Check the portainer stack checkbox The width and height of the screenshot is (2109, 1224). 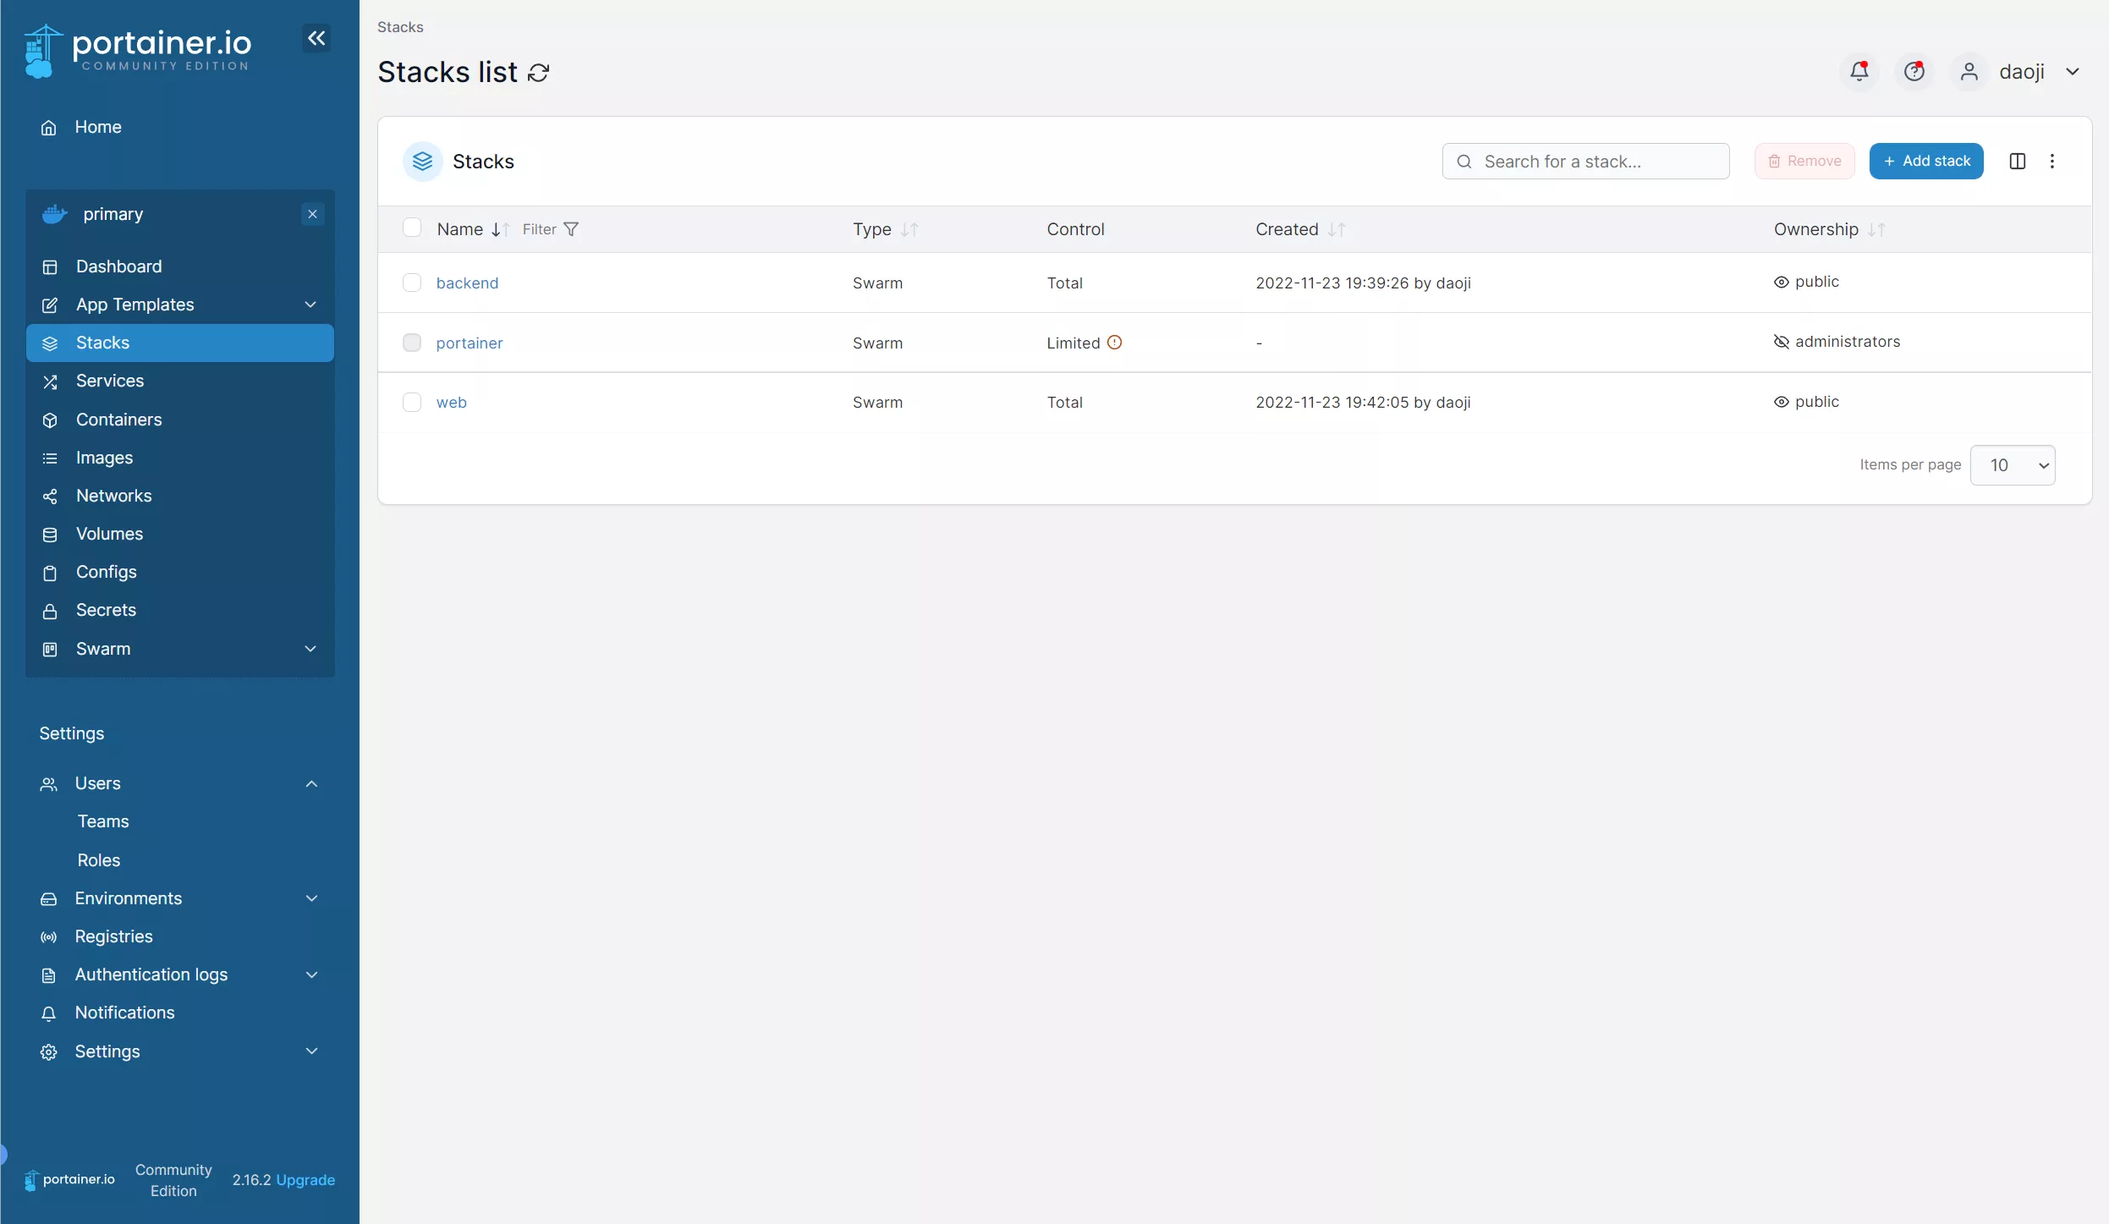point(412,343)
